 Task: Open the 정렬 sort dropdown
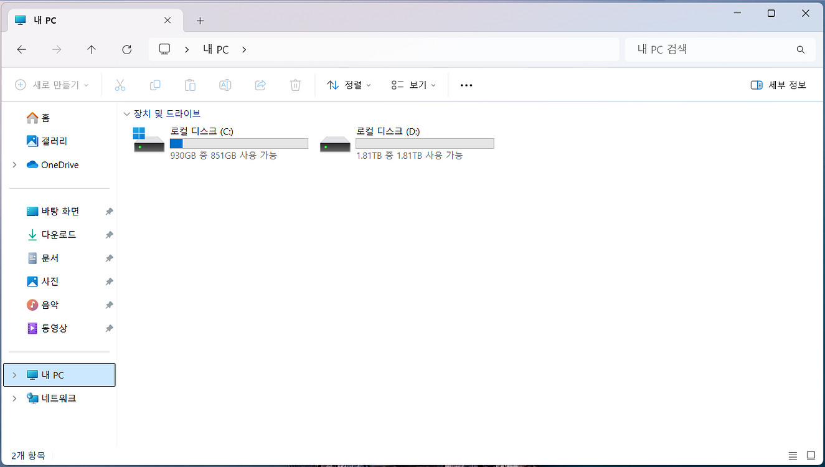[349, 85]
